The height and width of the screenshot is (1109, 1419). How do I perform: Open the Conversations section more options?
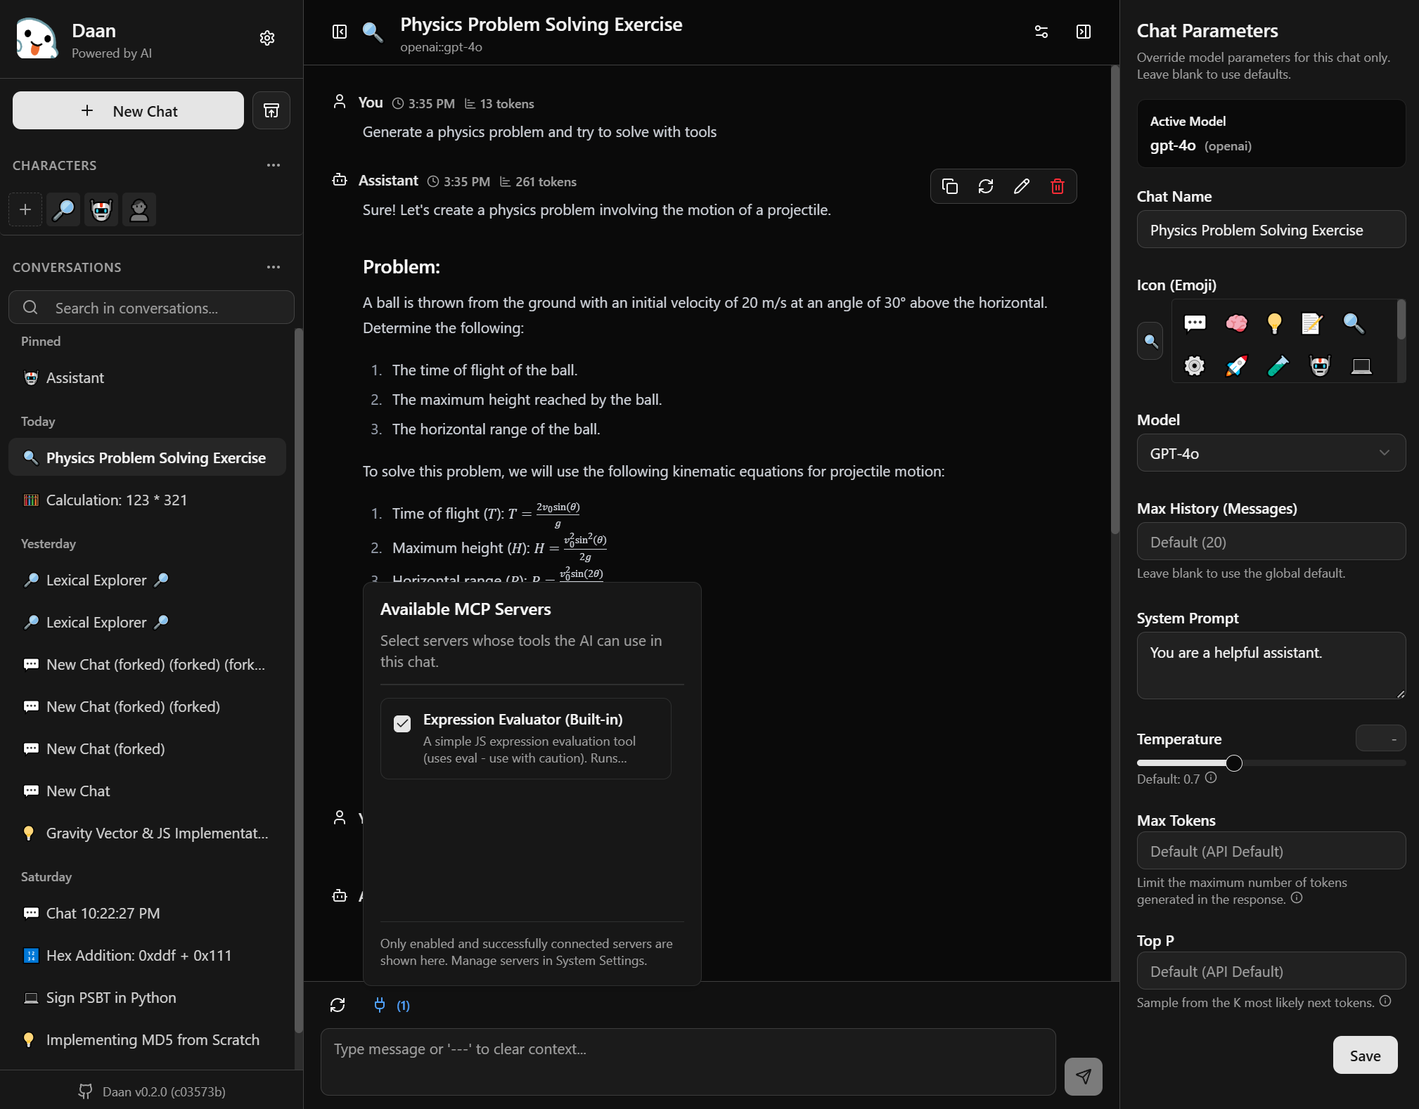pos(274,267)
